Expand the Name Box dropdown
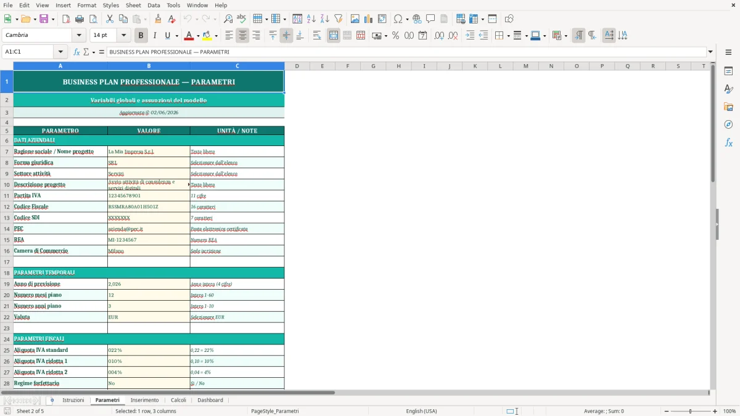Screen dimensions: 740x416 60,52
